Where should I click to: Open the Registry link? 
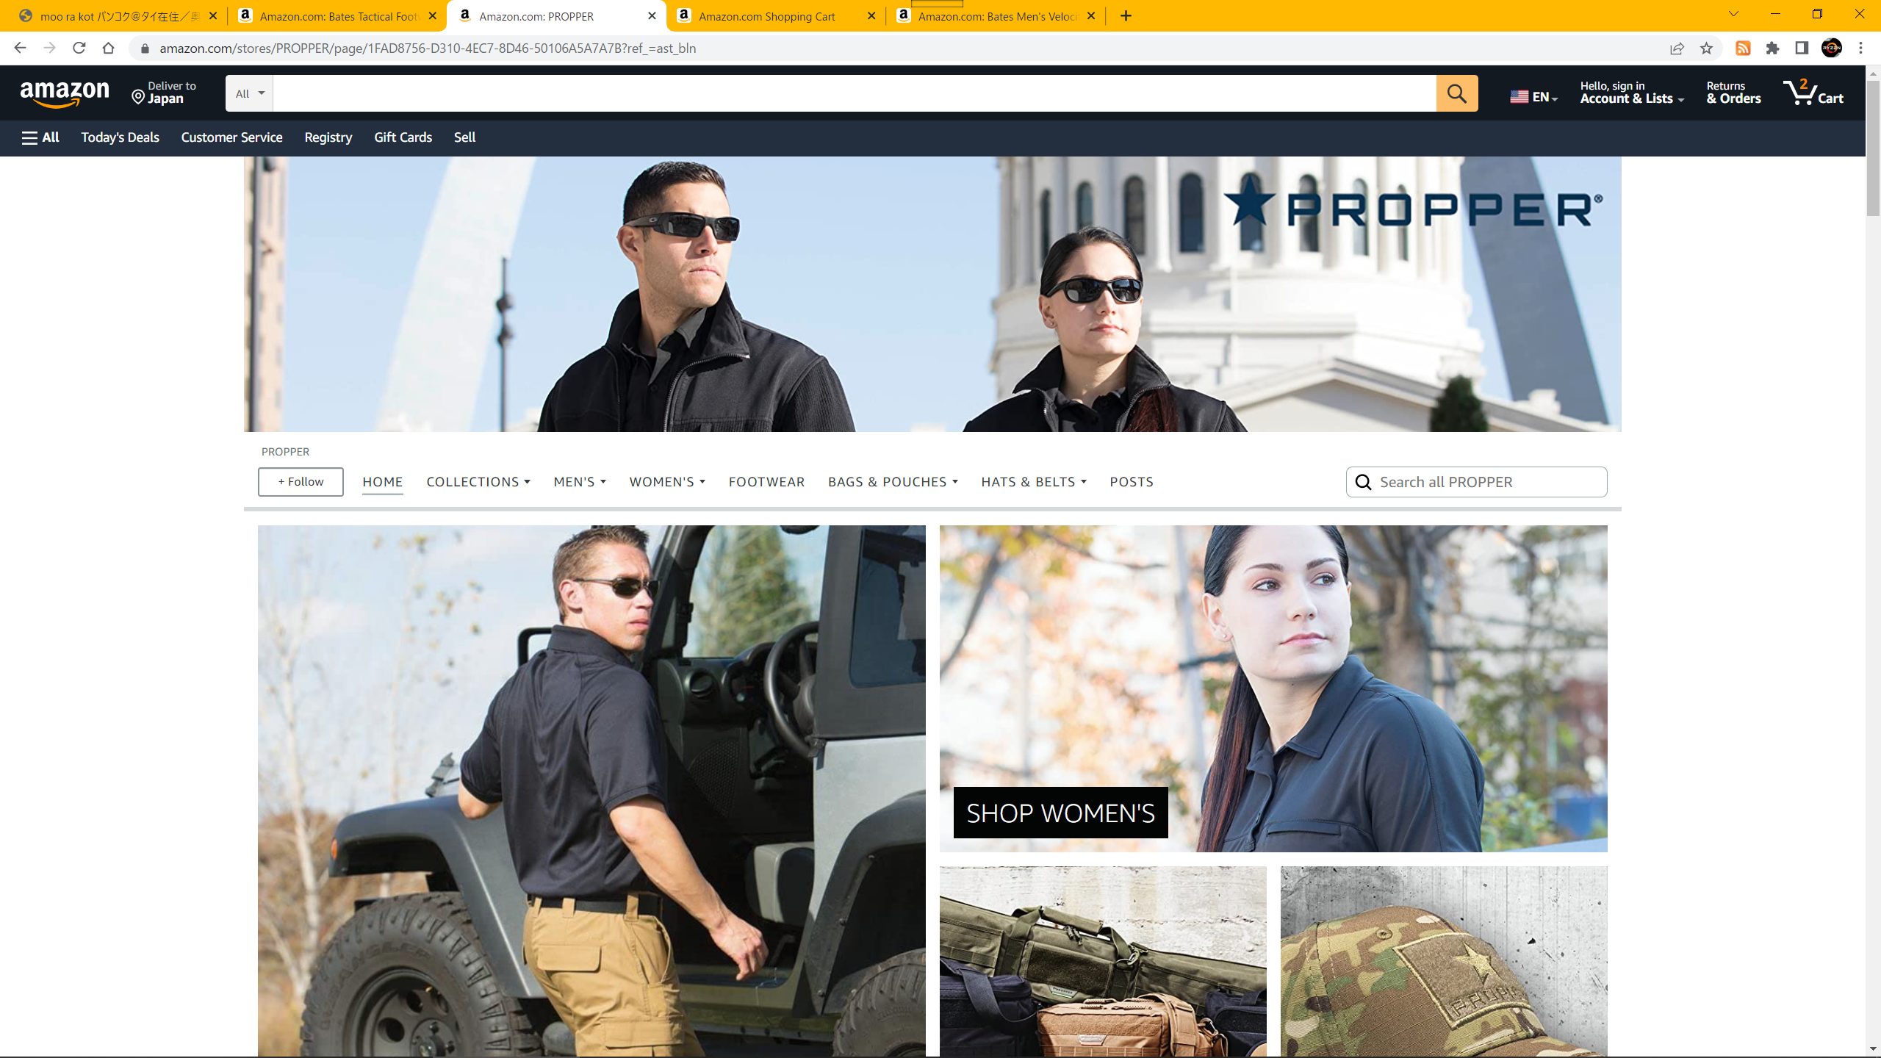click(x=328, y=137)
